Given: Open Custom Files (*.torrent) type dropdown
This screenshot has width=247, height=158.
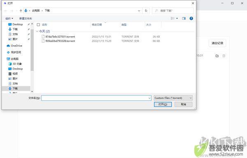Looking at the screenshot, I should [173, 98].
